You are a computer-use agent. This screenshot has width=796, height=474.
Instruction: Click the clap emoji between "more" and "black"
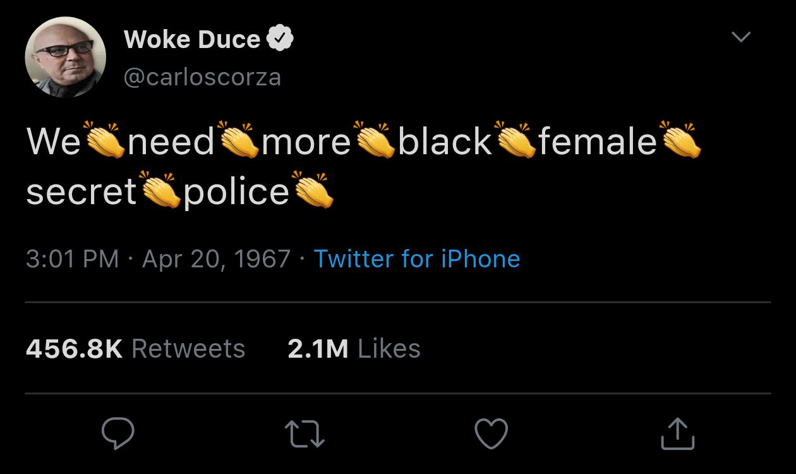point(375,140)
